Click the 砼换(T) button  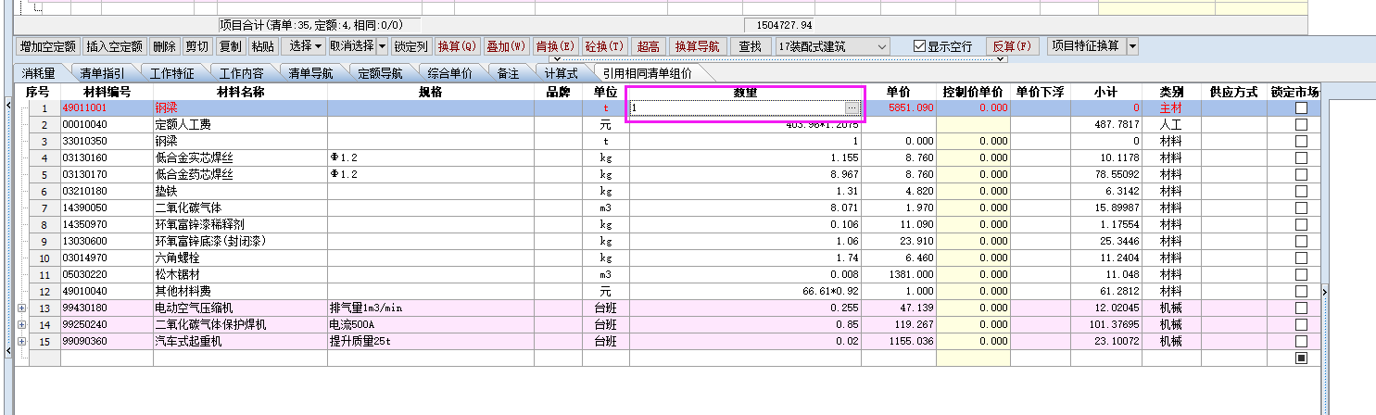pyautogui.click(x=604, y=46)
